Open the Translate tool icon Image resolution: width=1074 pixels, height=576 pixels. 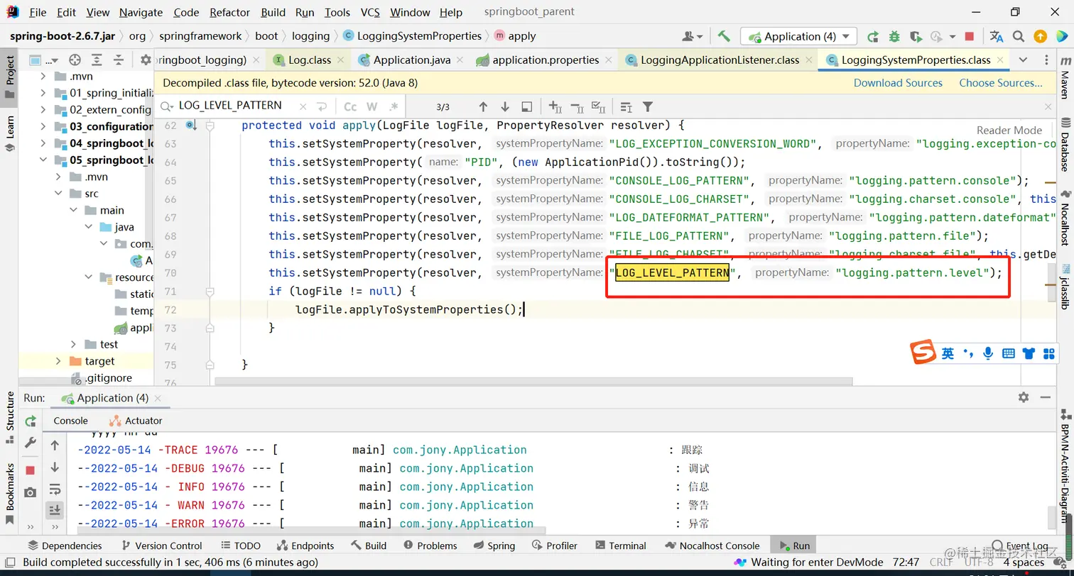click(x=997, y=36)
